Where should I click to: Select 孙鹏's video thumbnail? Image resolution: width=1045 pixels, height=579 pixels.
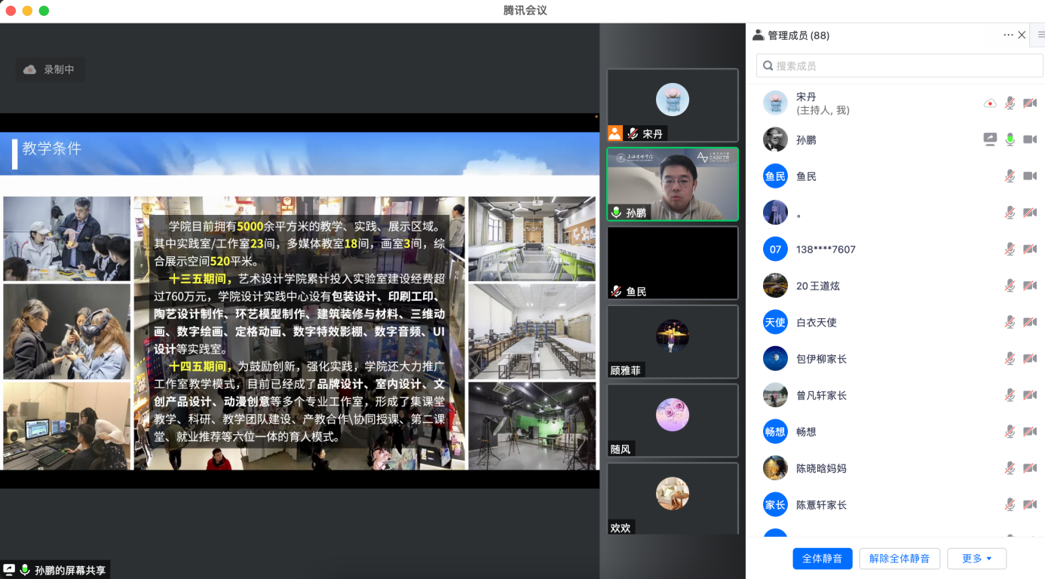point(672,184)
